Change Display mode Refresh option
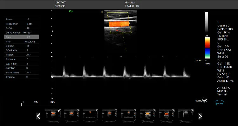Viewport: 238px width, 126px height. [x=21, y=33]
